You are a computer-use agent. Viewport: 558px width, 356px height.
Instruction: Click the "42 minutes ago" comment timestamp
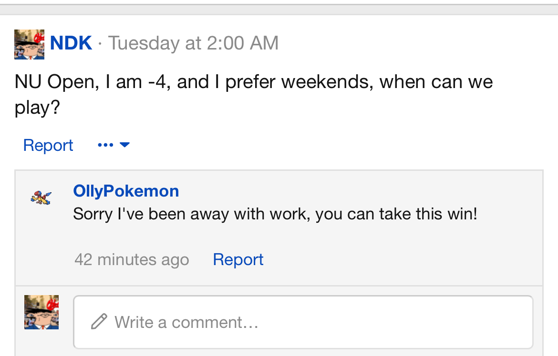pyautogui.click(x=132, y=260)
